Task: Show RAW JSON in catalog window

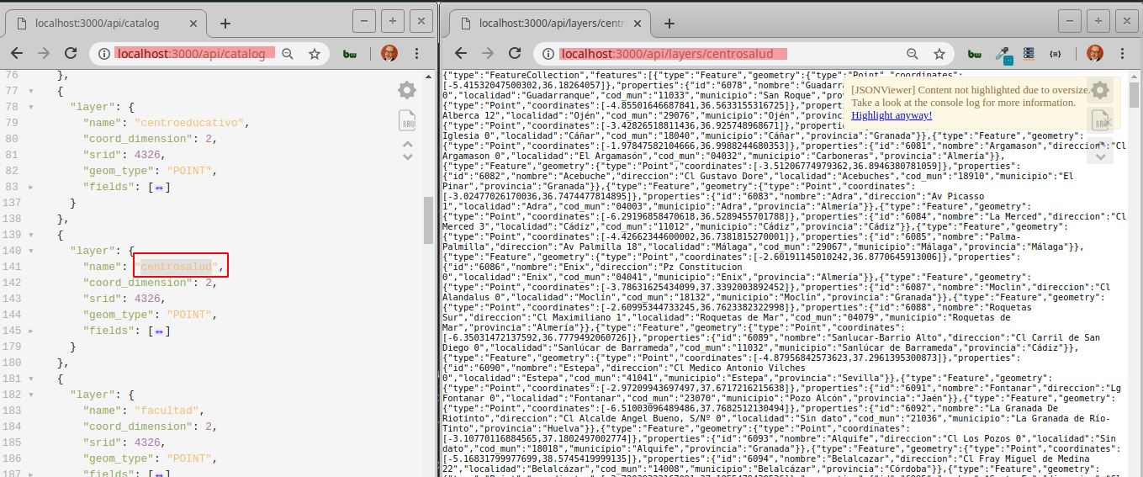Action: point(407,119)
